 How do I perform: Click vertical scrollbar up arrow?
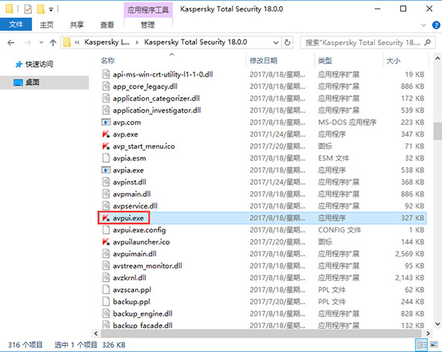click(x=437, y=59)
